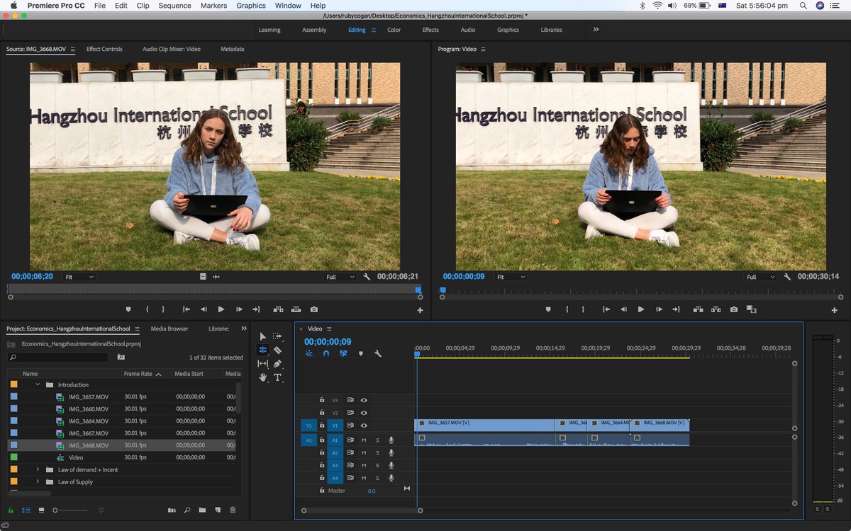The width and height of the screenshot is (851, 531).
Task: Mute audio track A1
Action: click(x=364, y=440)
